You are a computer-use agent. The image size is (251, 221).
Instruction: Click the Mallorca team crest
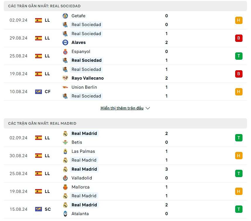(65, 187)
